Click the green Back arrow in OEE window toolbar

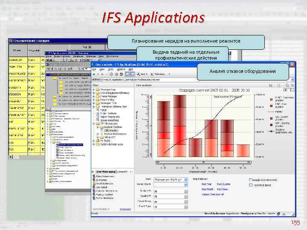pyautogui.click(x=94, y=74)
